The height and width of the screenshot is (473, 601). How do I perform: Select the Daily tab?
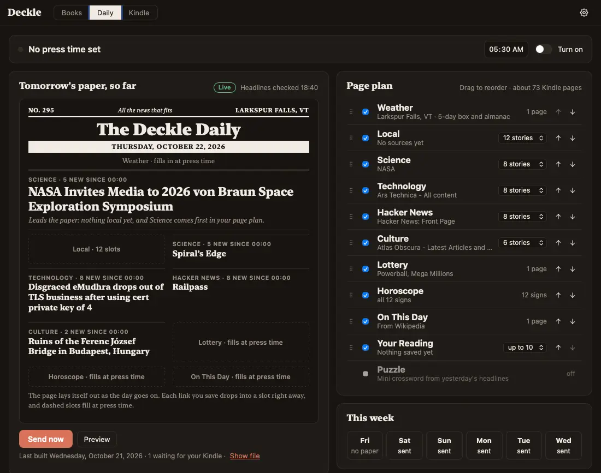[105, 13]
